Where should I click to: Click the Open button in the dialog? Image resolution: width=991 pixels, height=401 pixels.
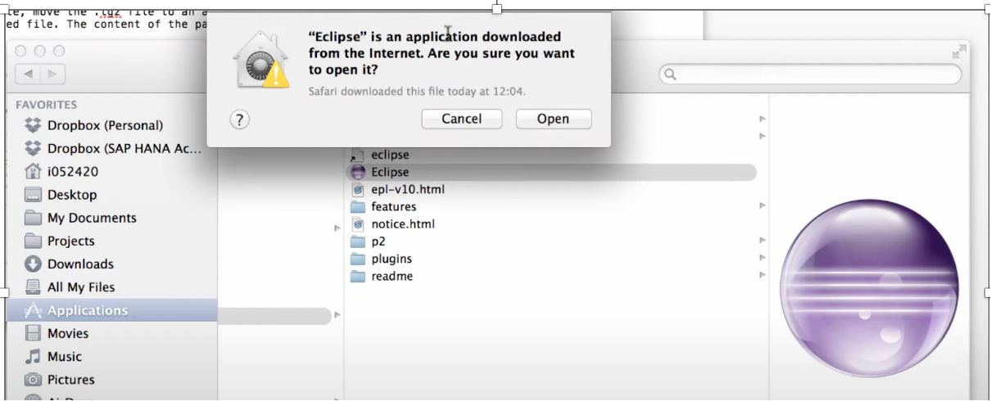pos(554,119)
